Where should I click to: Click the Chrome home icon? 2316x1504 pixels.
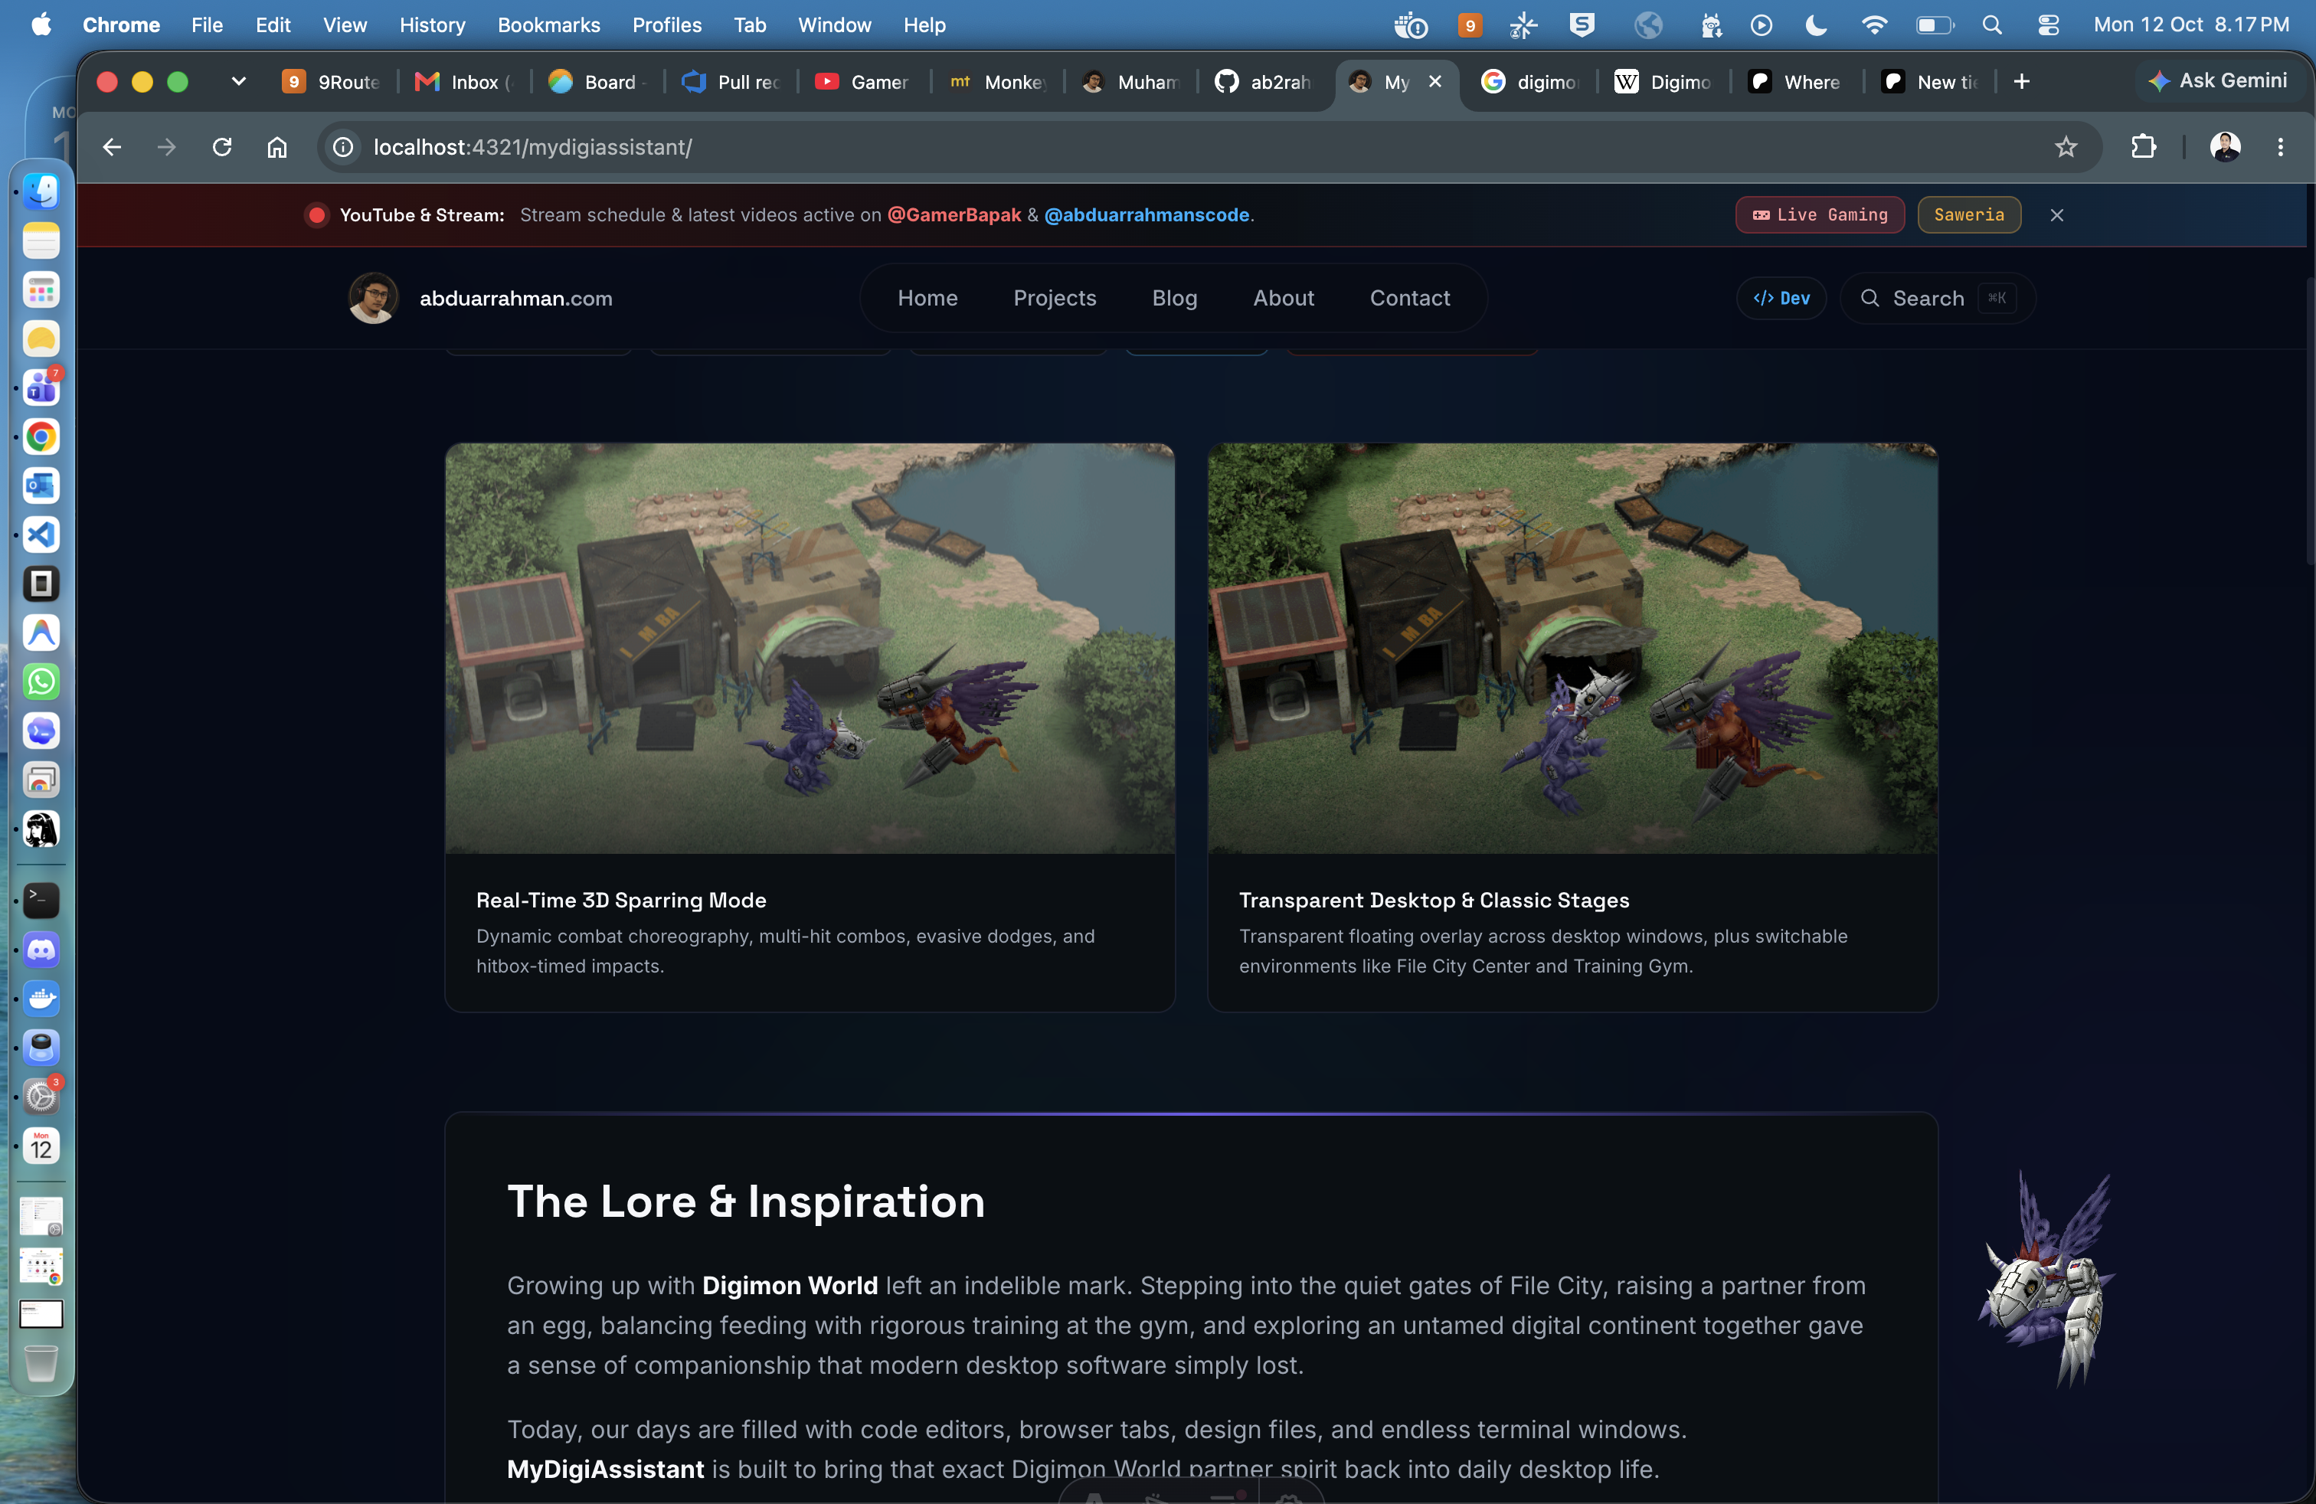pos(277,147)
